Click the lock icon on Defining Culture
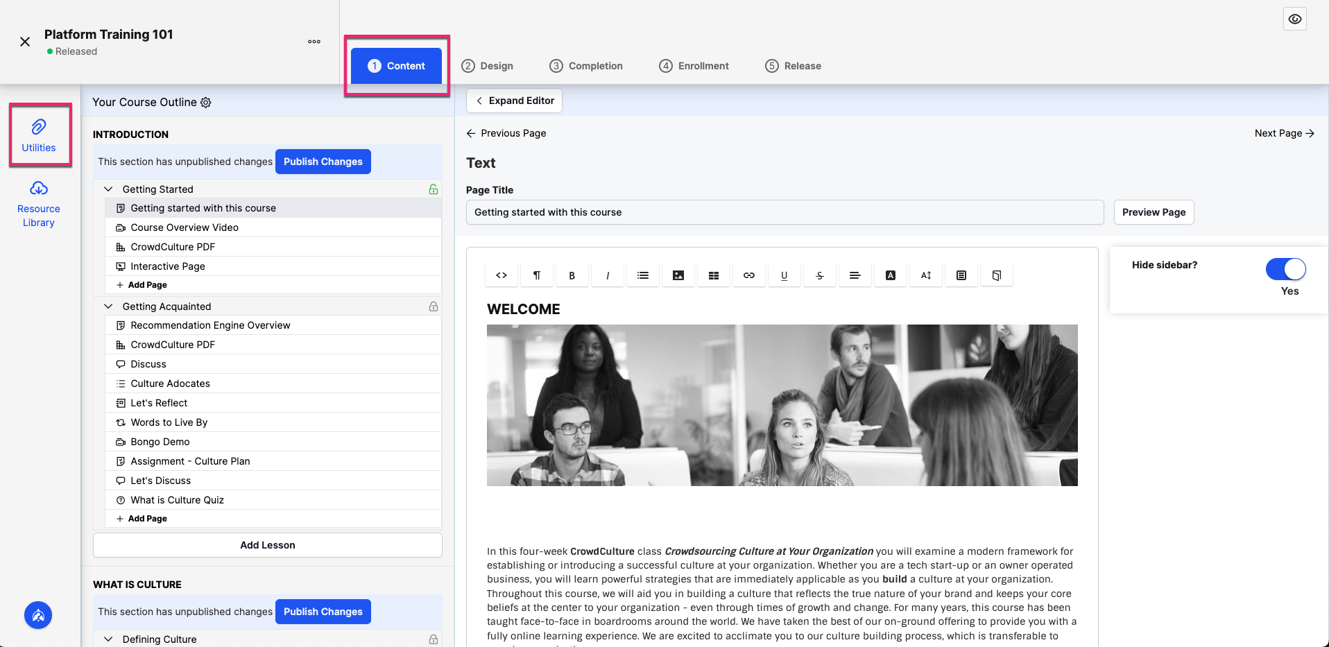 click(434, 639)
